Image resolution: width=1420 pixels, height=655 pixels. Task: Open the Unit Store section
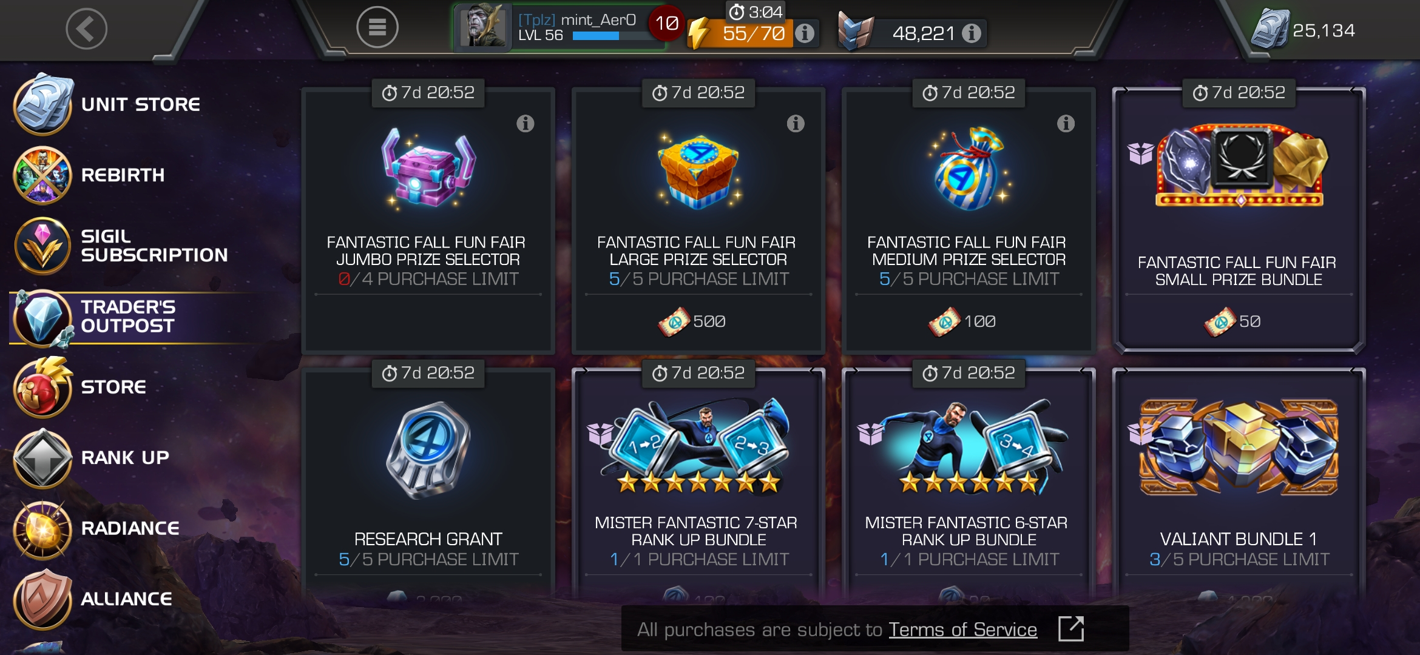[x=107, y=104]
